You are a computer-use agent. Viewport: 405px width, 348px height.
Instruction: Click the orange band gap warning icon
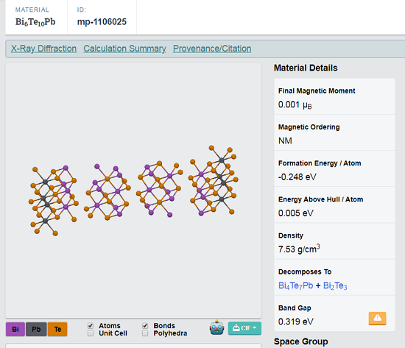[377, 318]
